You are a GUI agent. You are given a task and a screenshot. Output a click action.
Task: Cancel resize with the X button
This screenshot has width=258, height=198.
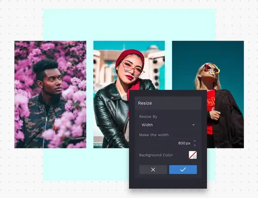click(153, 169)
